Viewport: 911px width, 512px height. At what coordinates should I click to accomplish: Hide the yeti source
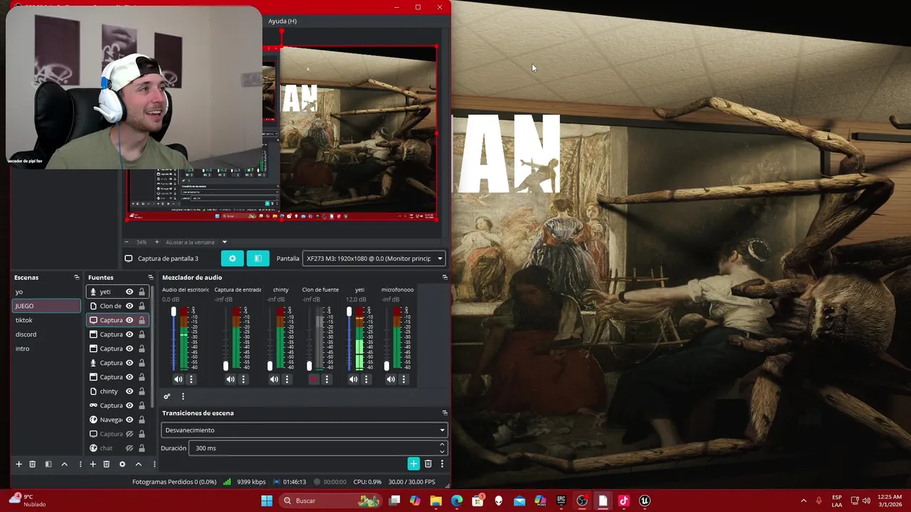pos(130,292)
